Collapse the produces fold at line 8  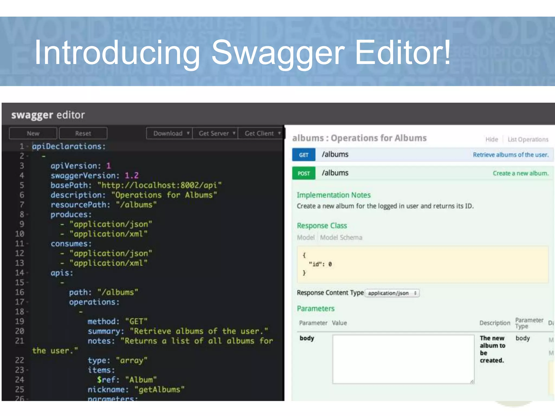[28, 214]
